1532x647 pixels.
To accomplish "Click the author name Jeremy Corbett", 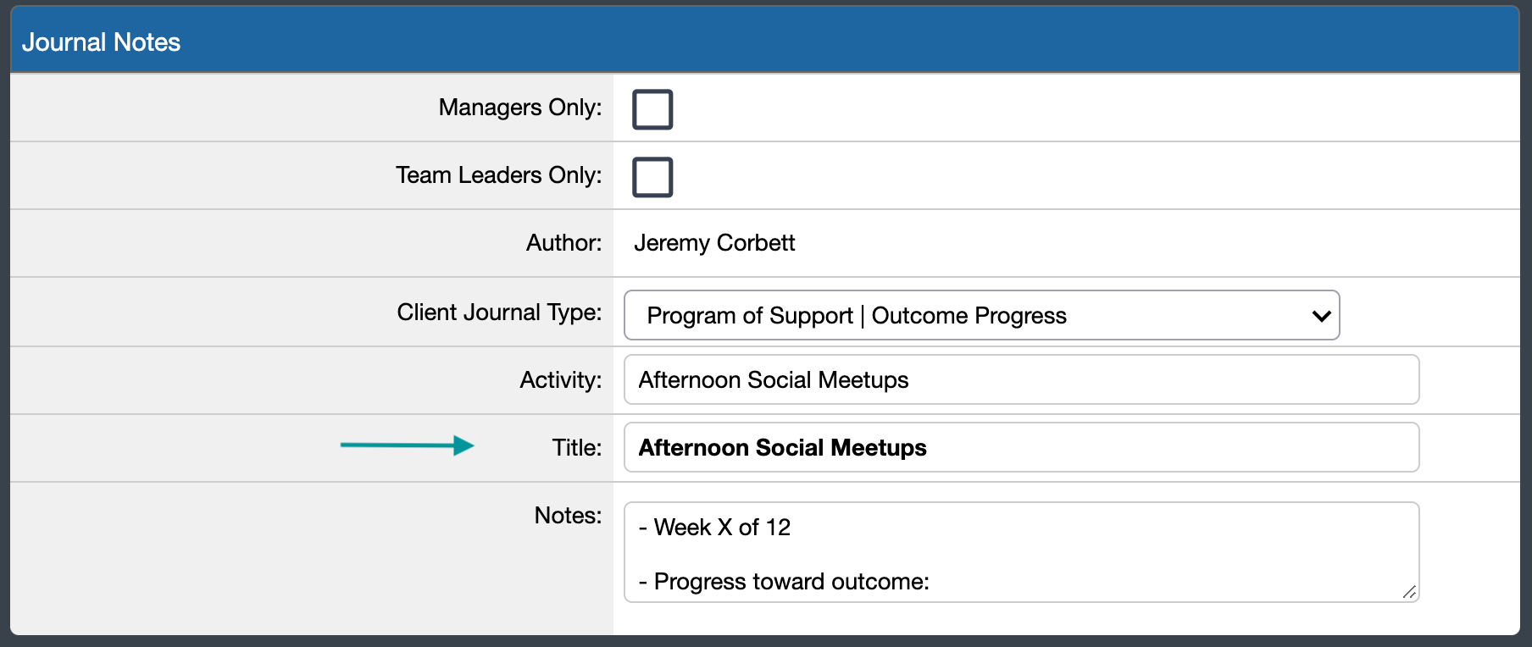I will [714, 243].
